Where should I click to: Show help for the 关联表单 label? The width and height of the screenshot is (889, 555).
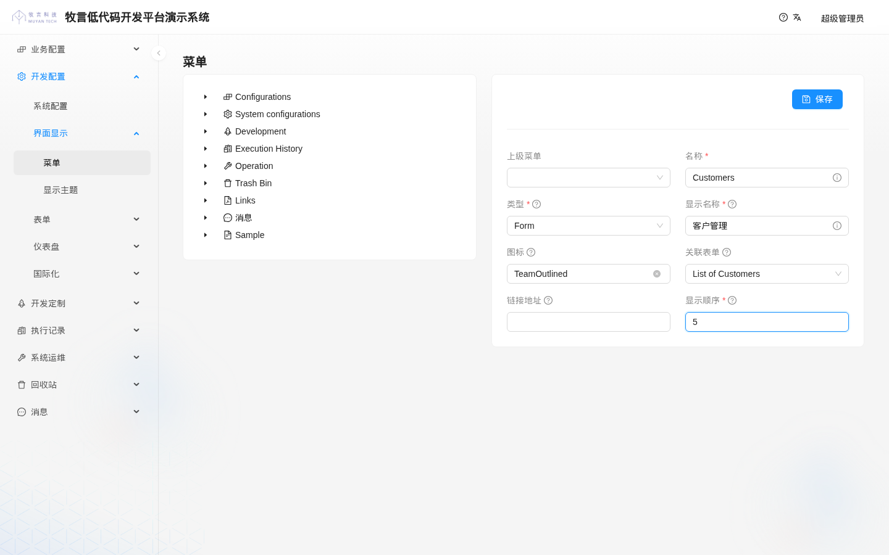click(727, 252)
